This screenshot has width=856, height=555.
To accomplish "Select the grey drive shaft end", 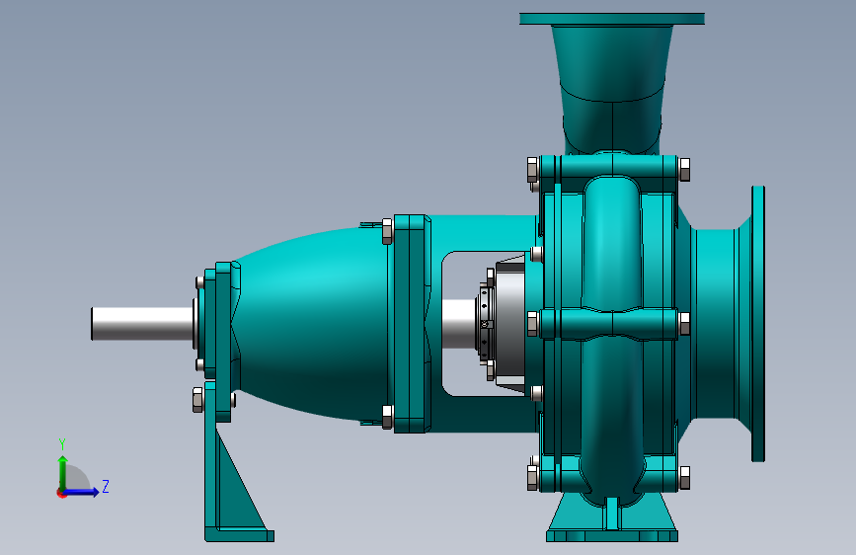I will point(141,324).
